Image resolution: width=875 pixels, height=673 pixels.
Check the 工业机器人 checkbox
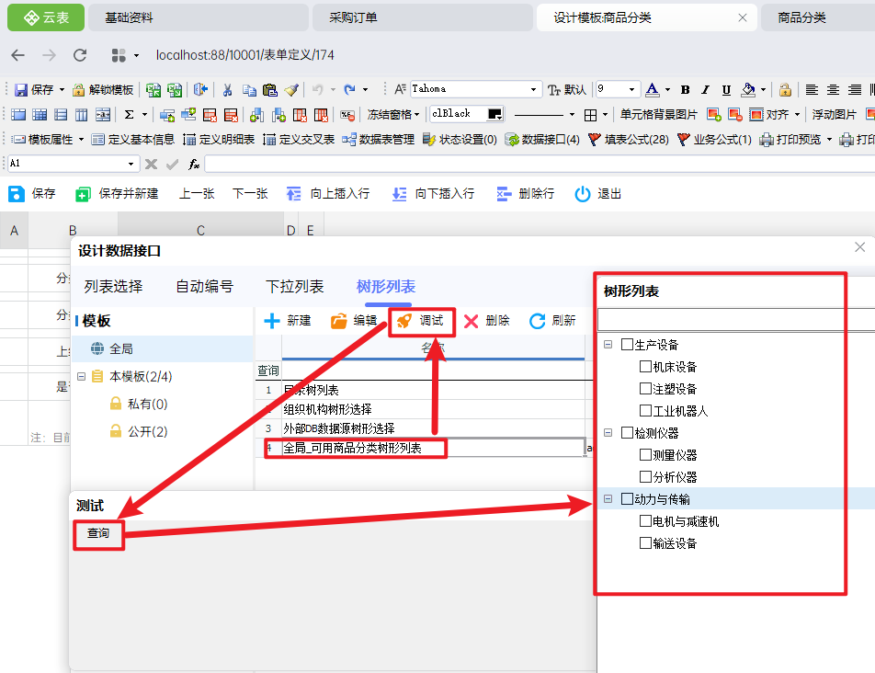[x=645, y=411]
